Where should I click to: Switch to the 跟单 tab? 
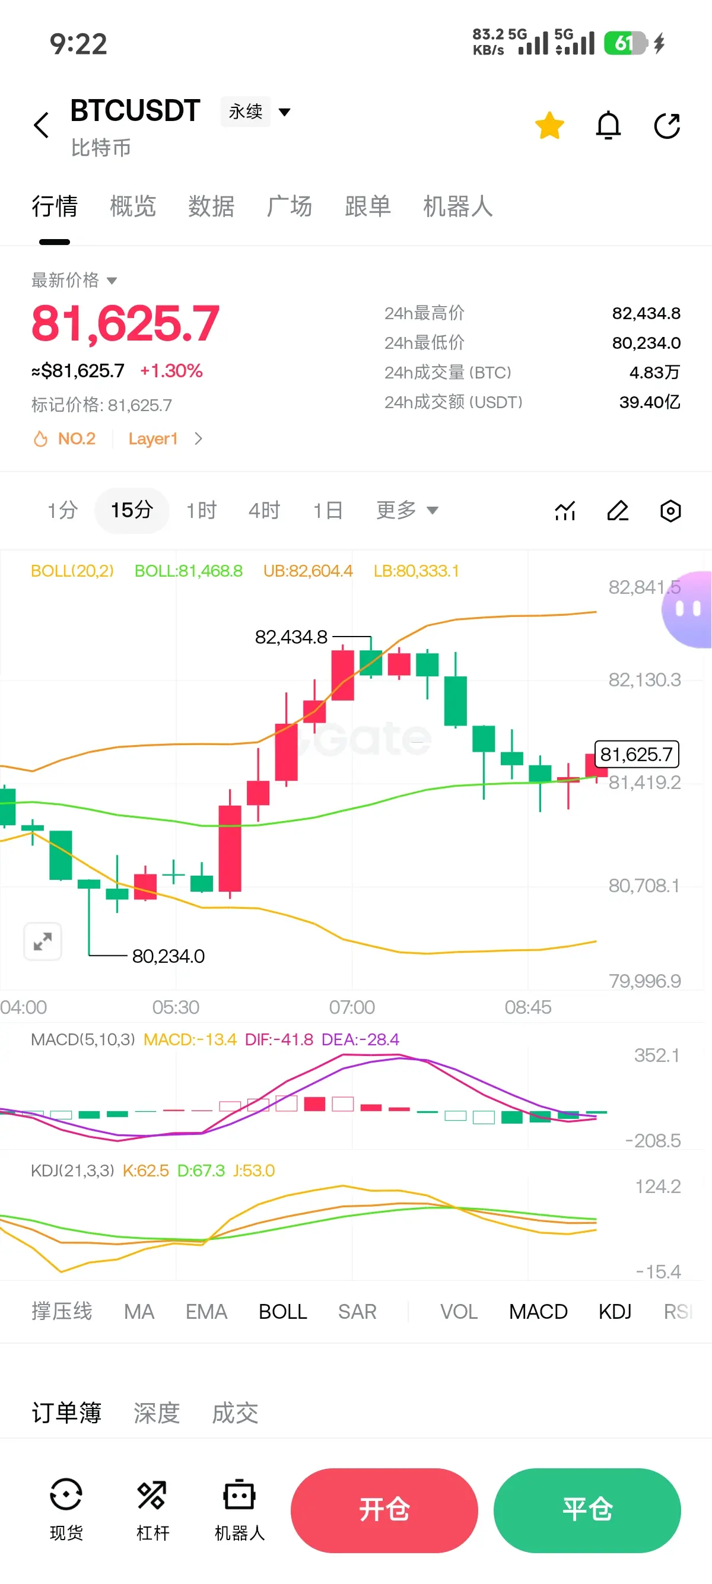pos(368,206)
